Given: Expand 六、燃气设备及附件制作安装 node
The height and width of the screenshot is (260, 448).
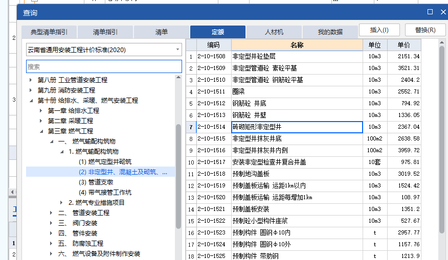Looking at the screenshot, I should click(51, 254).
